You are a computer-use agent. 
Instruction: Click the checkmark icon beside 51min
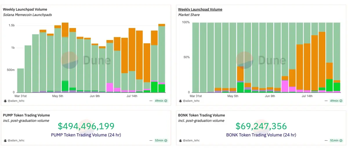click(x=341, y=140)
